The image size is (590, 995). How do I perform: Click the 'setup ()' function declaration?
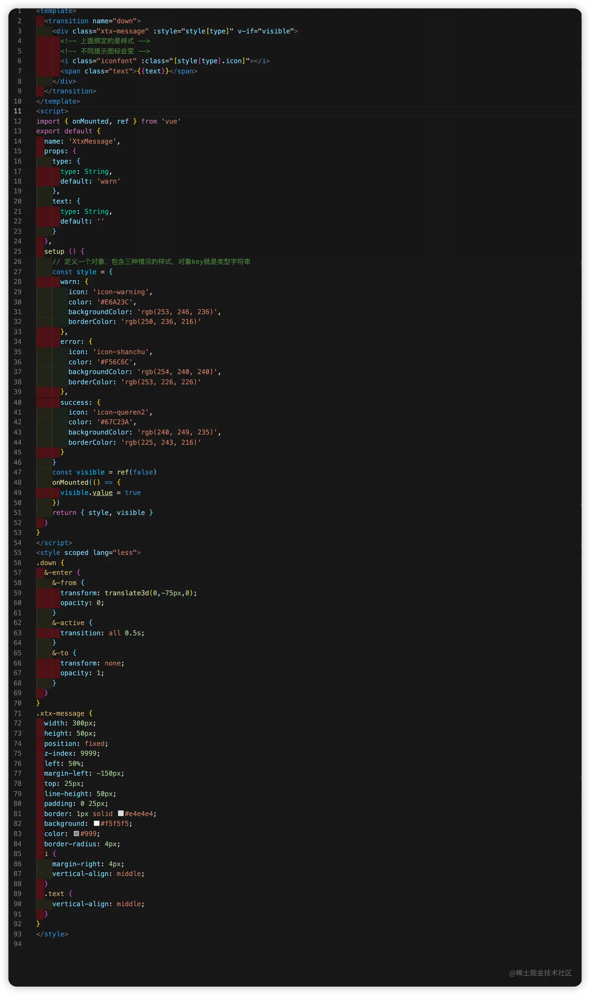pyautogui.click(x=60, y=251)
